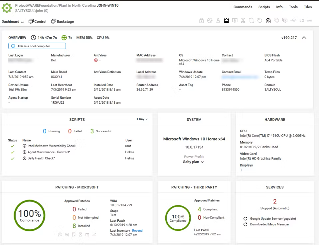319x245 pixels.
Task: Click the "This is a cool computer" note field
Action: (x=37, y=46)
